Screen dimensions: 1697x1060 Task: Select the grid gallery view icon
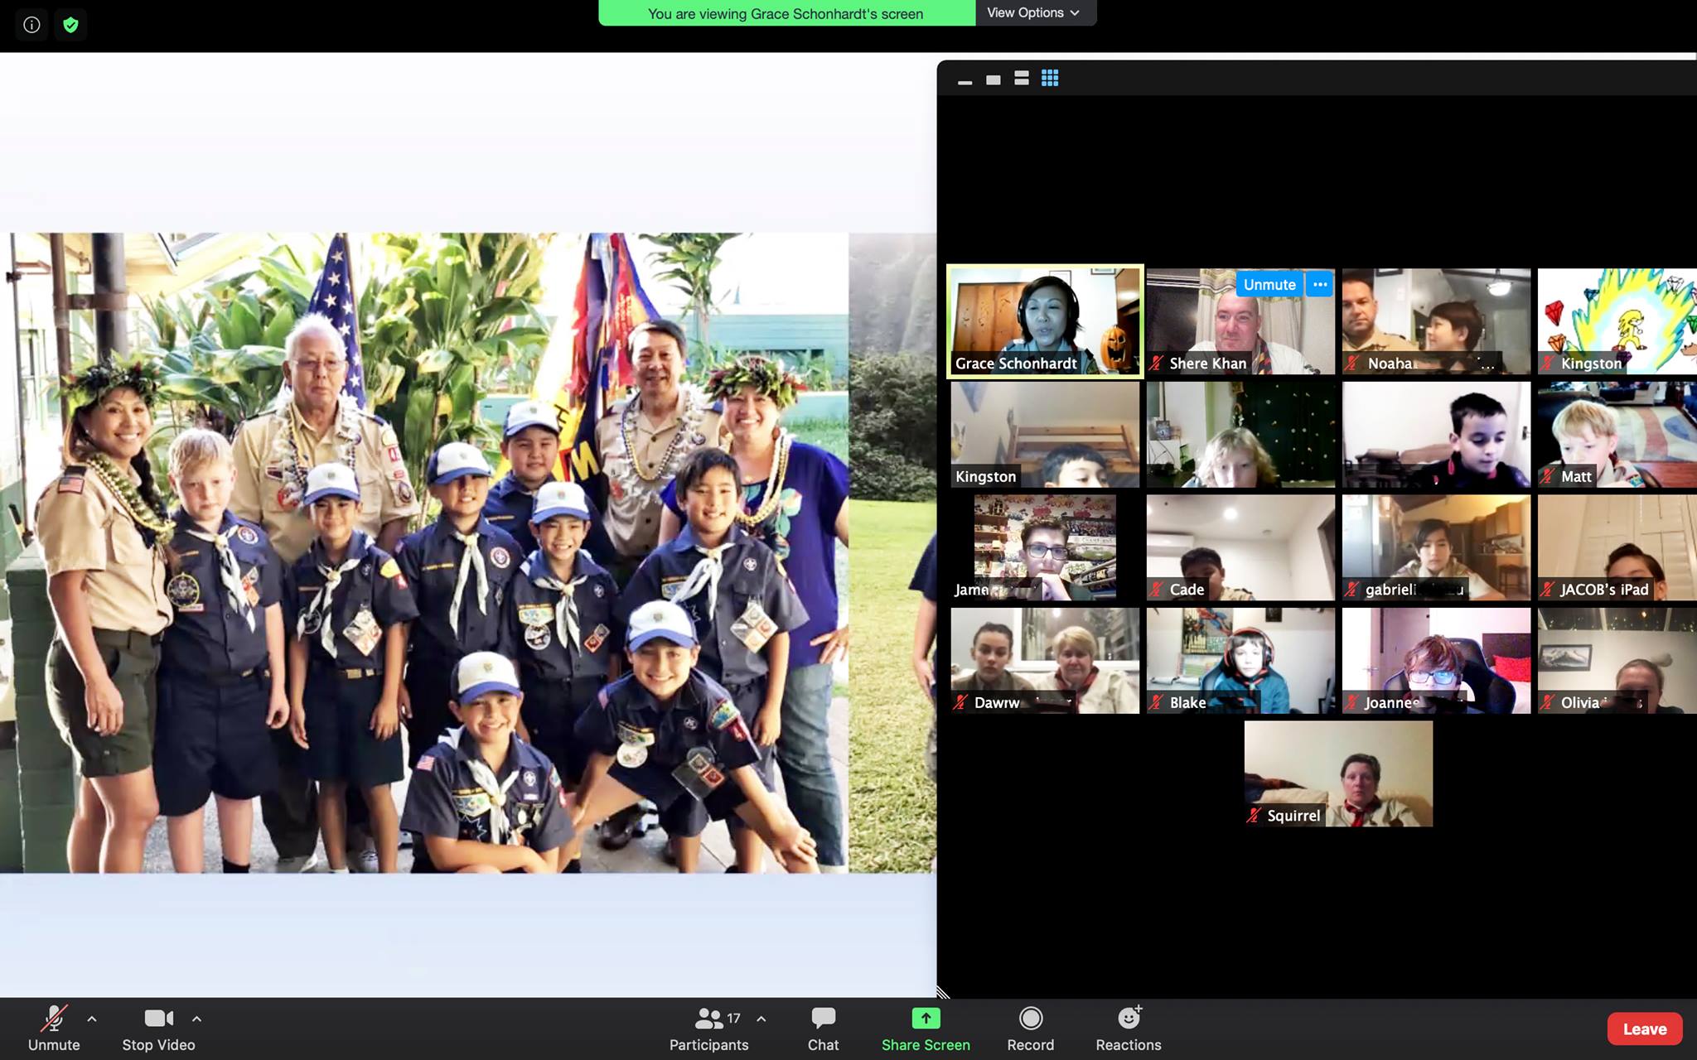click(1050, 78)
